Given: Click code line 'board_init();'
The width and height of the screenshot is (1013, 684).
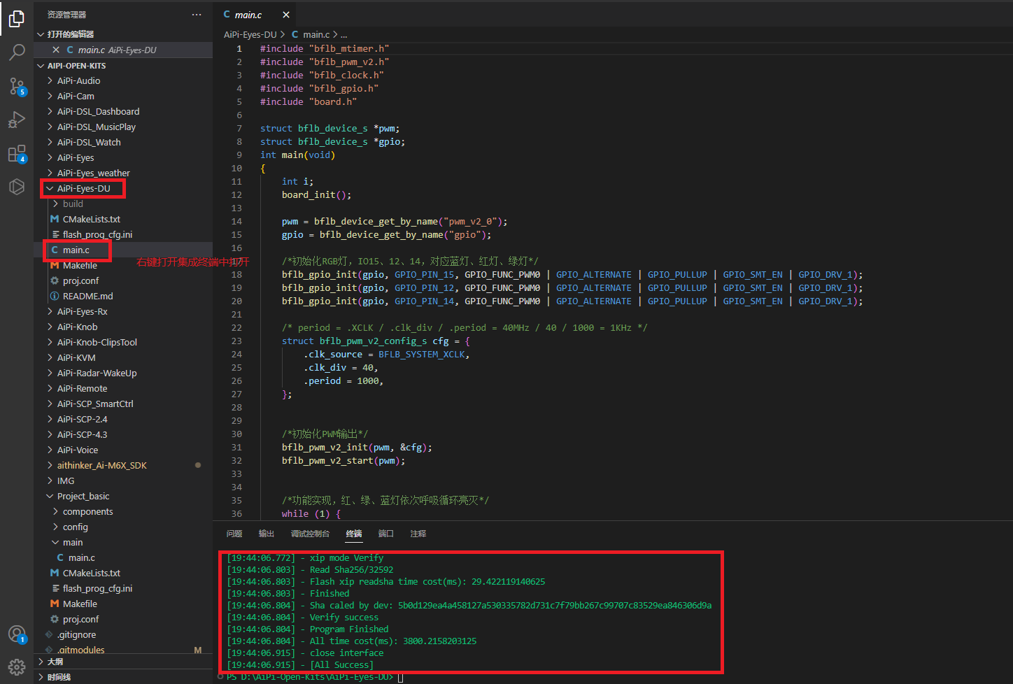Looking at the screenshot, I should pyautogui.click(x=316, y=194).
